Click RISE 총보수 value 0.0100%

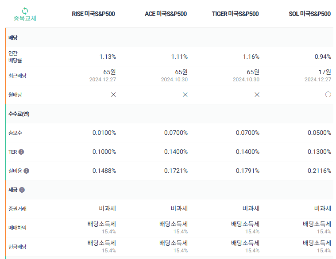pos(104,133)
